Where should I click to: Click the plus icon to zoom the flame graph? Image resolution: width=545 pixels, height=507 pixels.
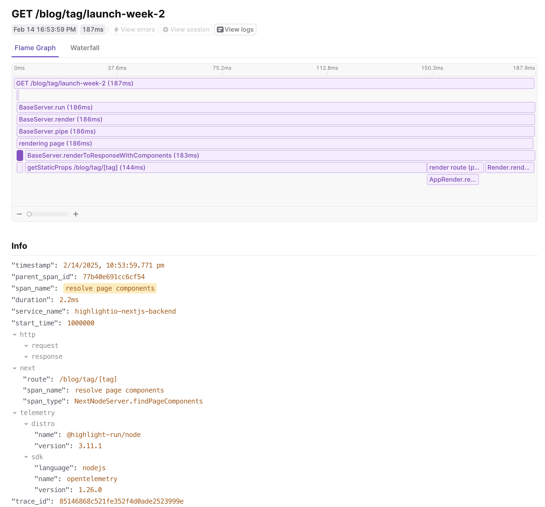pyautogui.click(x=76, y=214)
